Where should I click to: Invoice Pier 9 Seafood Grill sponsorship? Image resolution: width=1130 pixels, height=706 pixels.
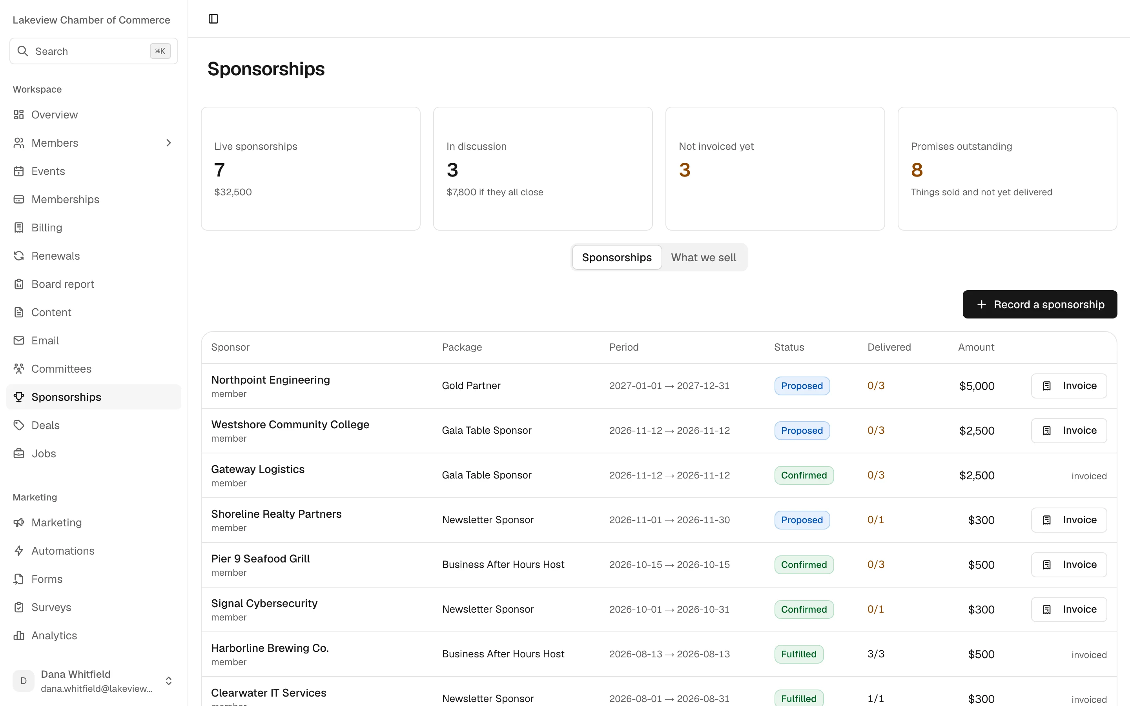pyautogui.click(x=1068, y=564)
